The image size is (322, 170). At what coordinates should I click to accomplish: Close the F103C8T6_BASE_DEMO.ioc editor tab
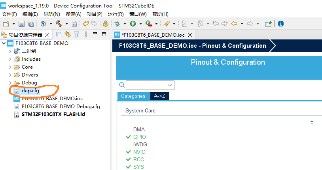(190, 35)
